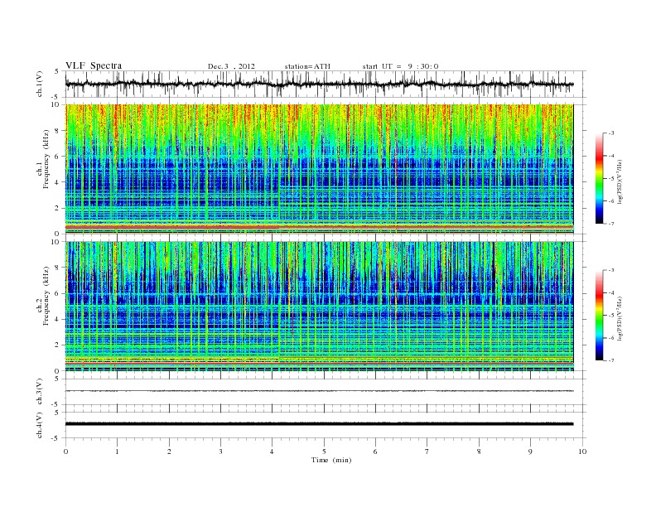
Task: Click the '6' kHz tick on ch.2 spectrogram
Action: coord(57,293)
